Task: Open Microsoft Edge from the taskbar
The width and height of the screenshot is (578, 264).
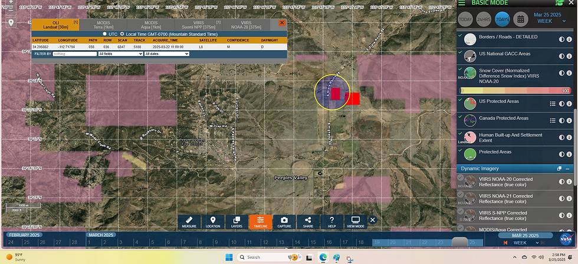Action: pos(323,257)
